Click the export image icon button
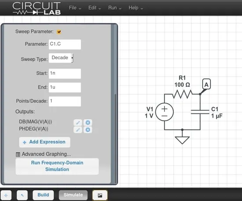The width and height of the screenshot is (242, 201). tap(100, 195)
